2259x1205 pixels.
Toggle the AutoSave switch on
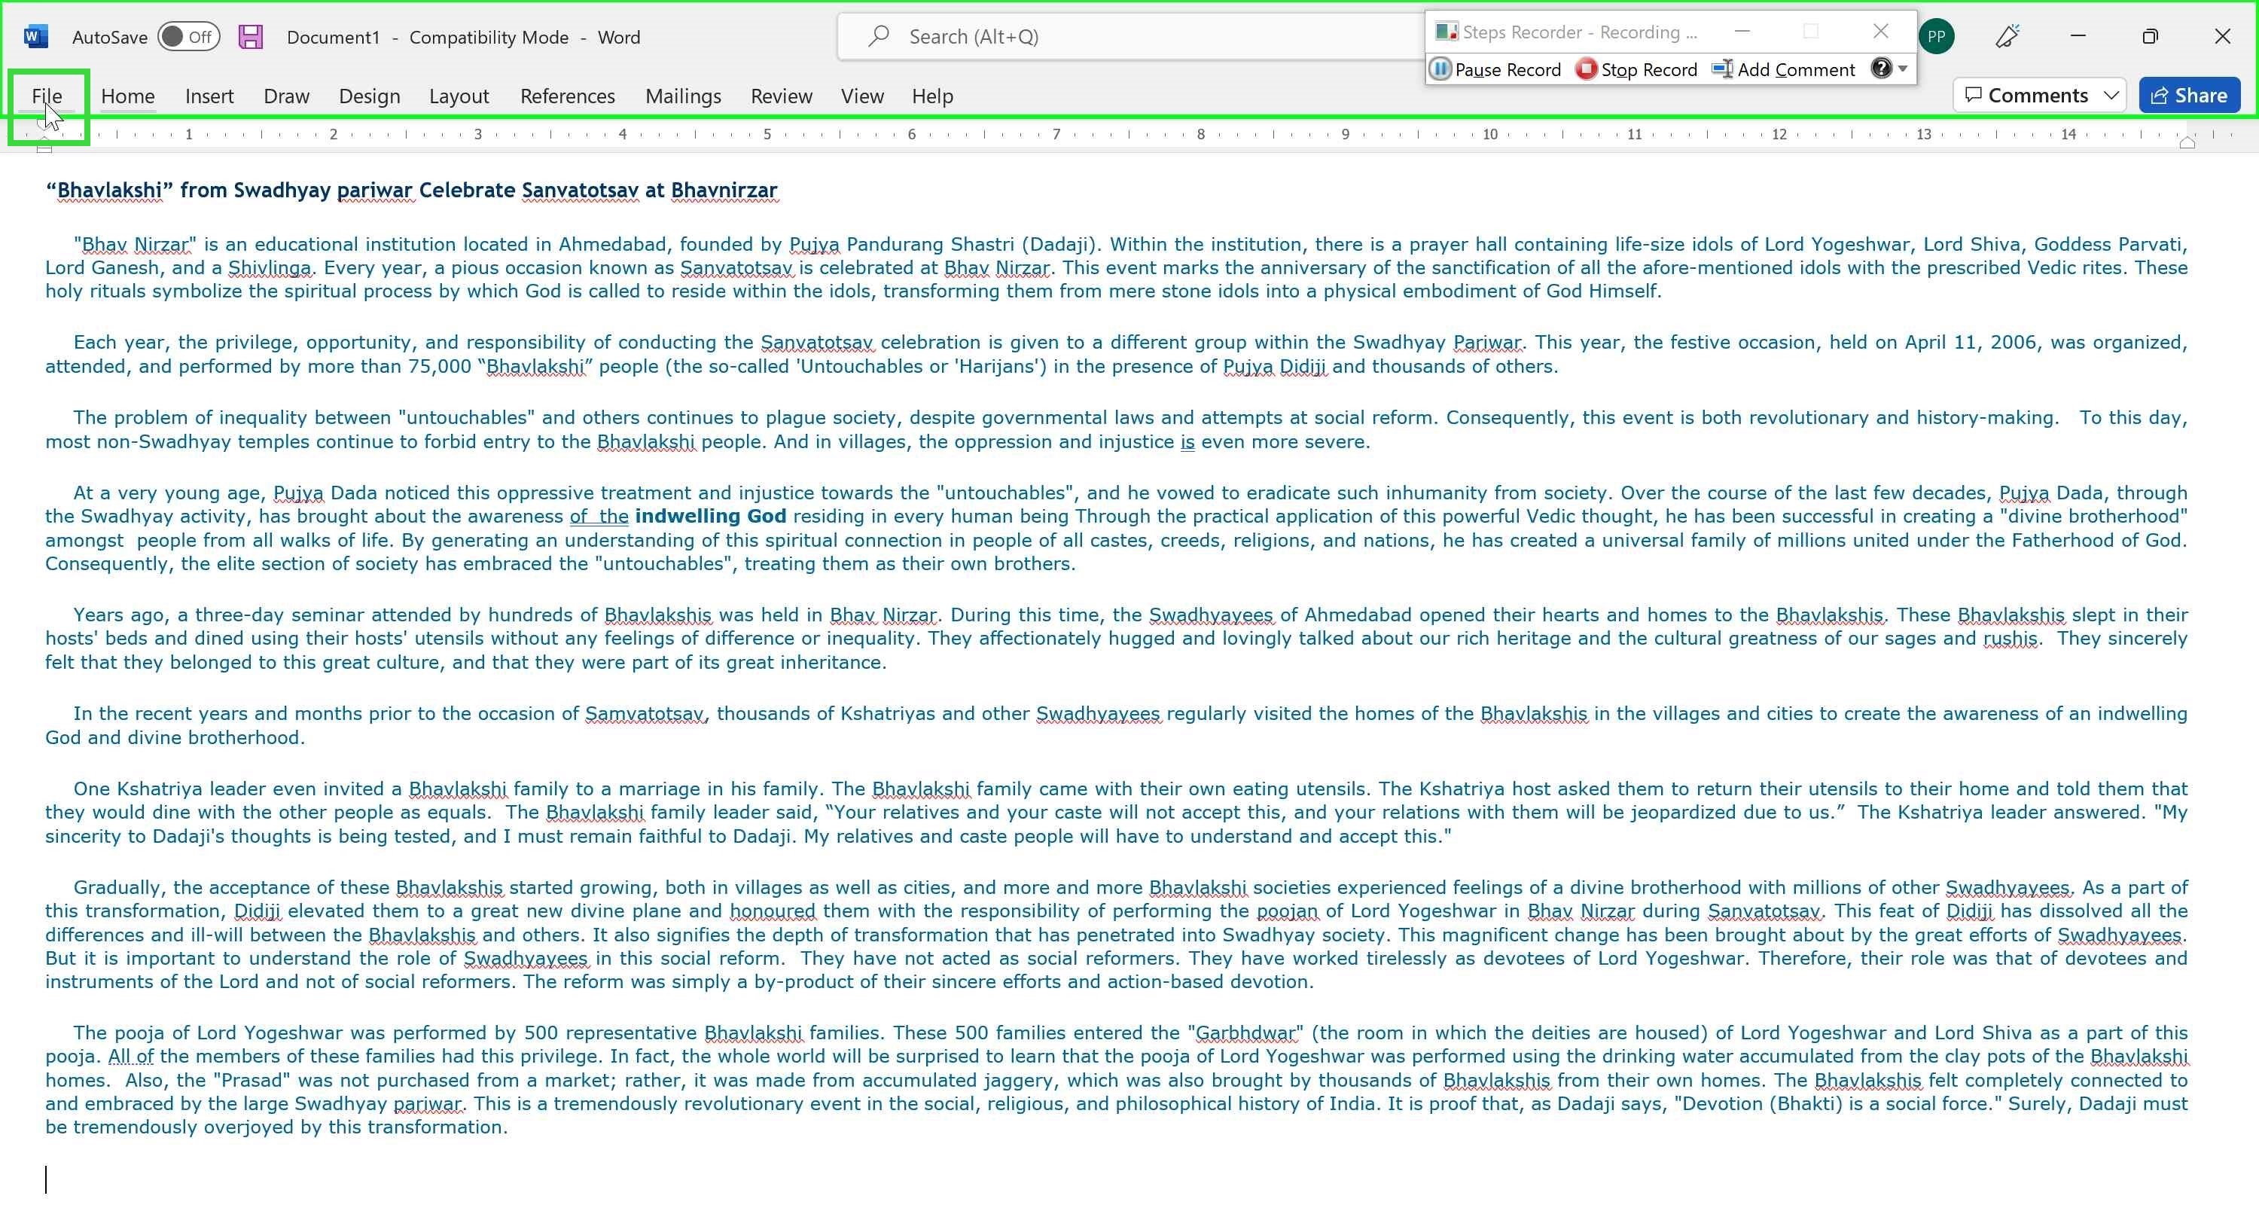pyautogui.click(x=188, y=37)
